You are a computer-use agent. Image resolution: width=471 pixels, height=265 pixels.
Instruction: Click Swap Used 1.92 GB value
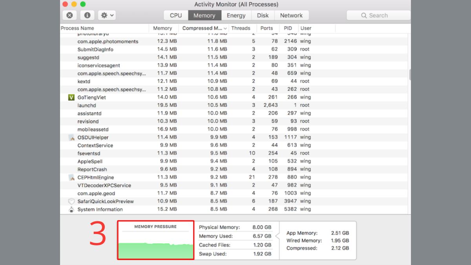(262, 254)
